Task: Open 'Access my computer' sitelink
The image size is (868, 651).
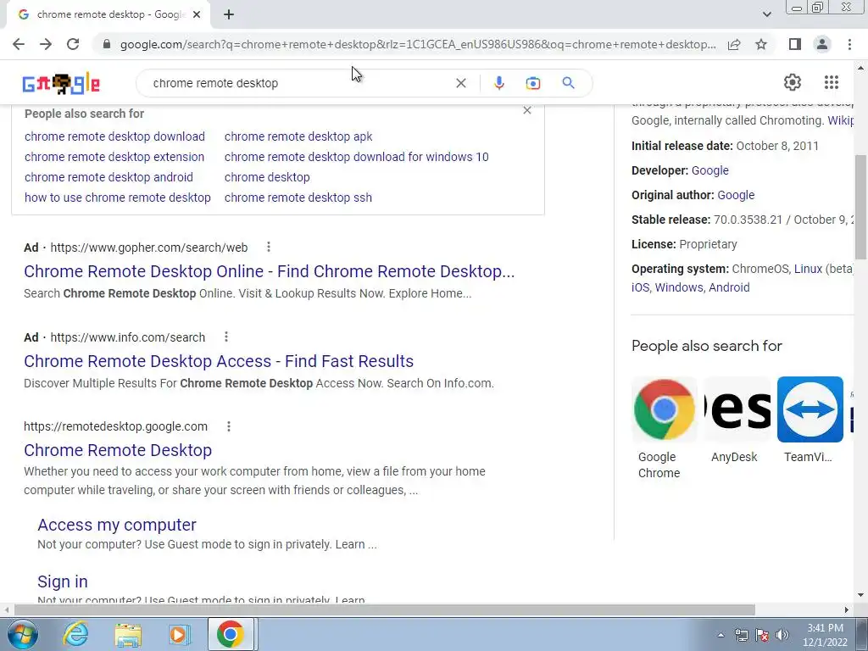Action: point(117,525)
